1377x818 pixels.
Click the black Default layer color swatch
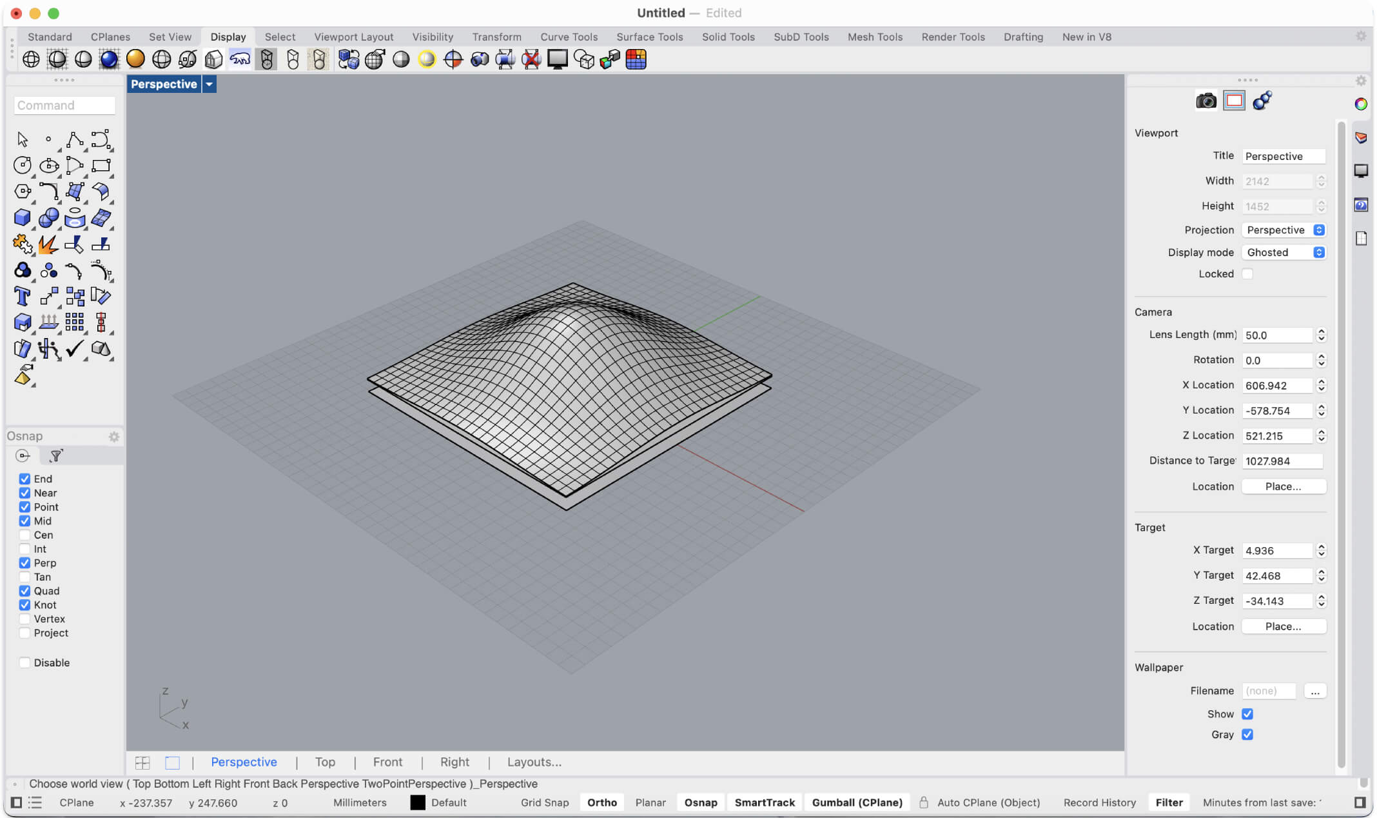pos(418,803)
